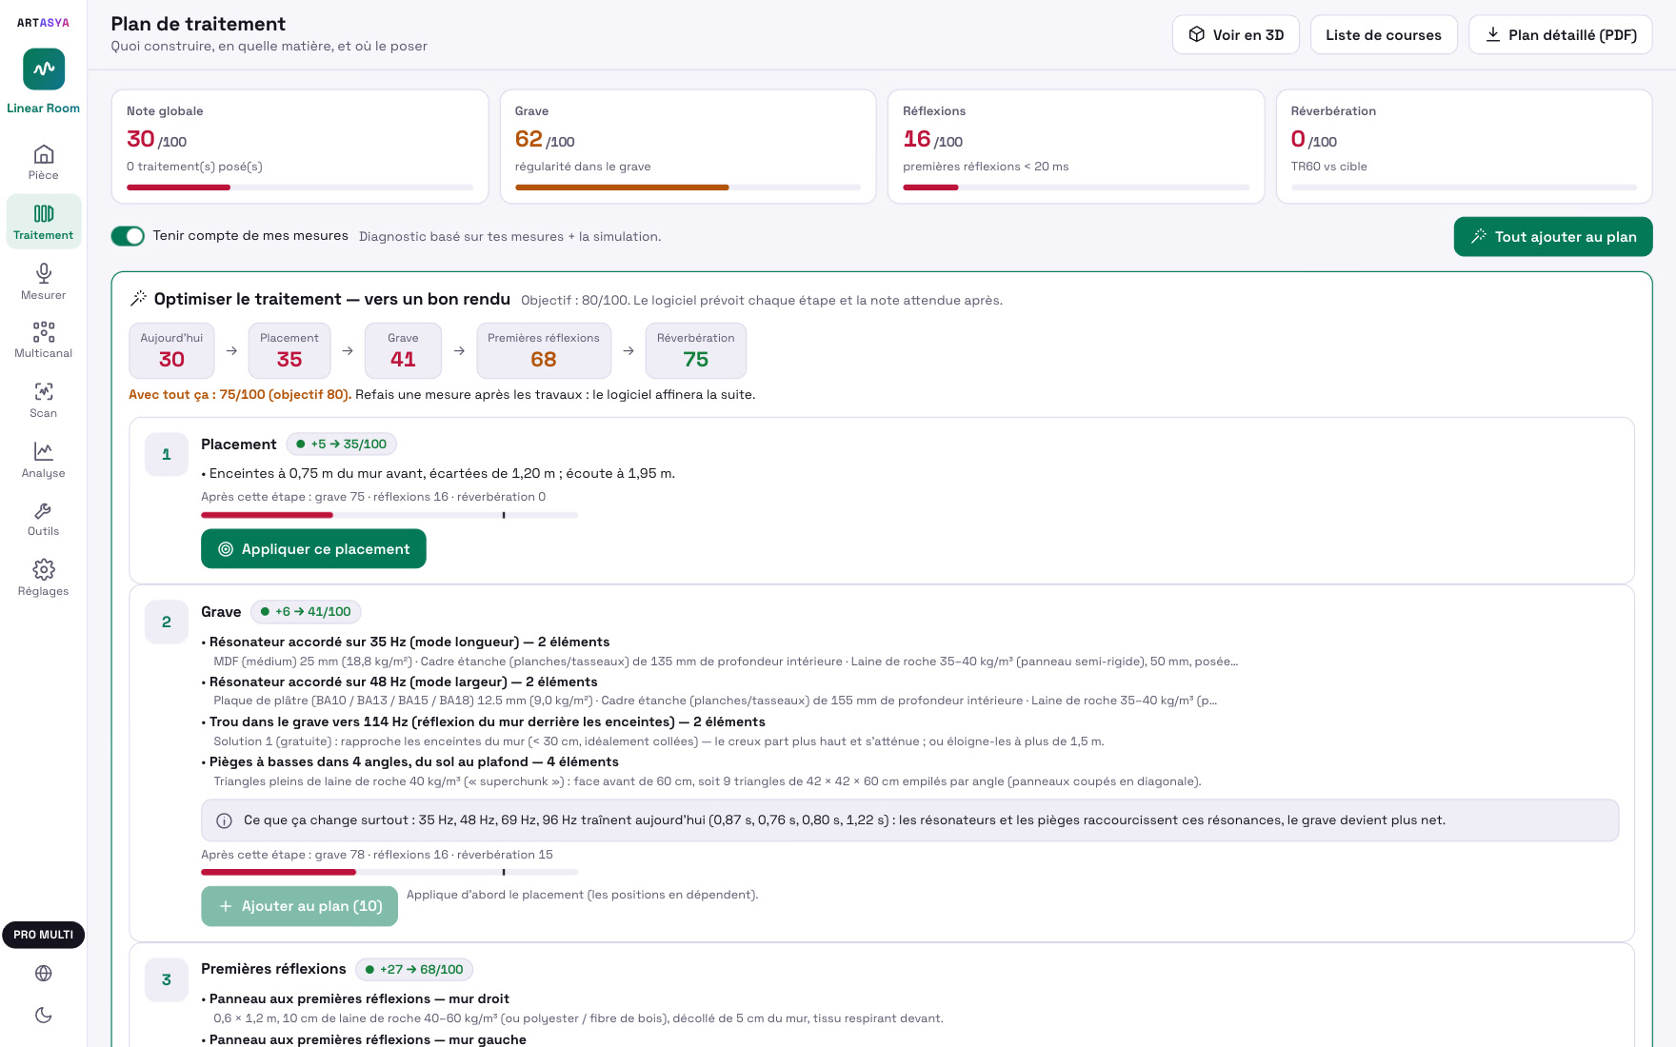Apply placement with Appliquer ce placement
This screenshot has height=1047, width=1676.
click(x=313, y=549)
